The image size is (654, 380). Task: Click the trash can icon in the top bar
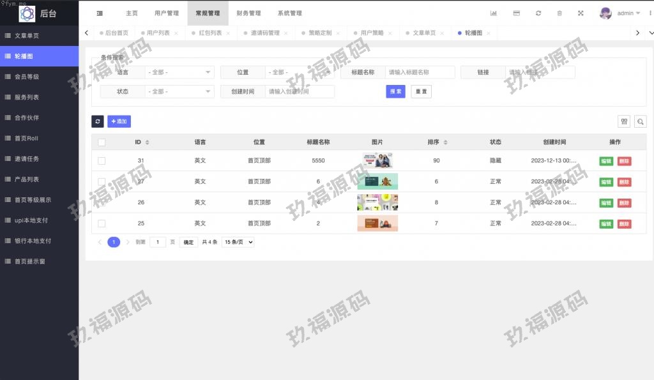tap(559, 13)
